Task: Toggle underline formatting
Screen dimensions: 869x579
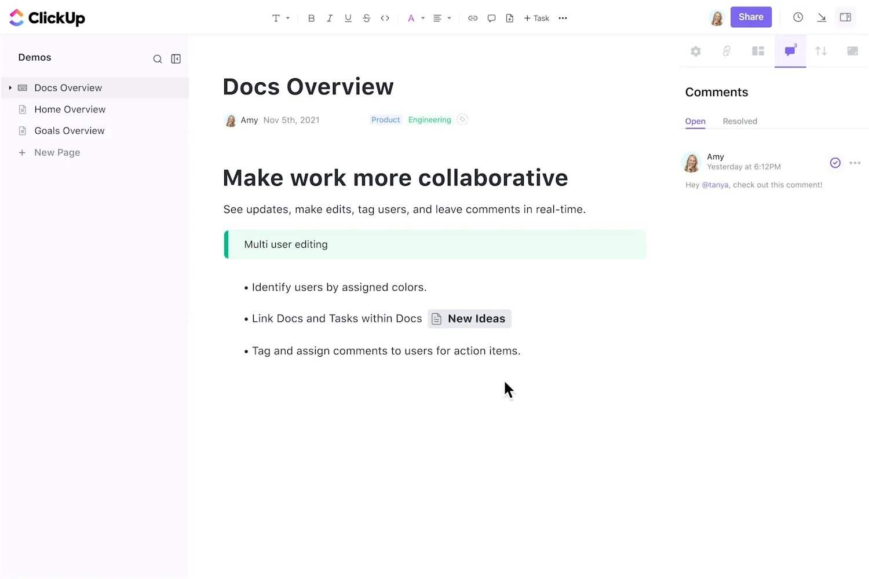Action: [348, 18]
